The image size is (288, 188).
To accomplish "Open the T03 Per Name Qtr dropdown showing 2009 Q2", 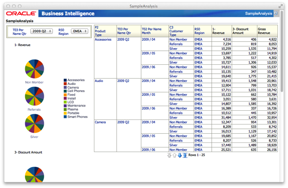I will pos(41,31).
